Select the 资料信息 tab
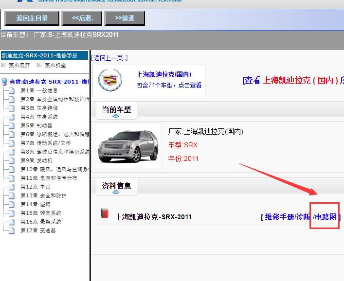The height and width of the screenshot is (281, 344). tap(116, 187)
